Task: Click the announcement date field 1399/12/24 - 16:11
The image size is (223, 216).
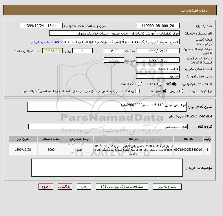Action: click(41, 26)
